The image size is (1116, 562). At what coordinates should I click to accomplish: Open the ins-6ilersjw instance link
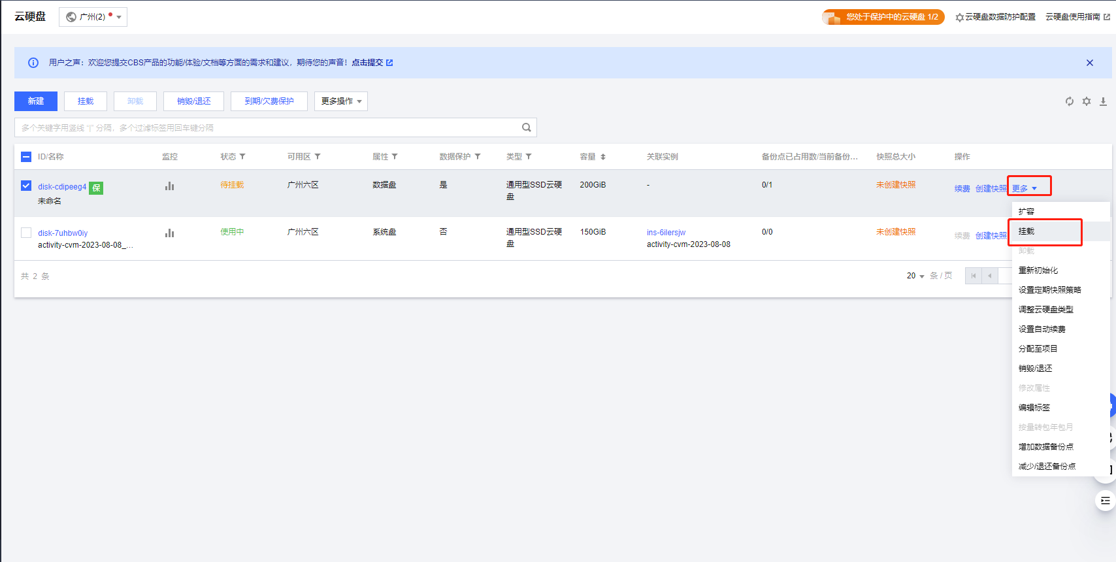point(666,233)
